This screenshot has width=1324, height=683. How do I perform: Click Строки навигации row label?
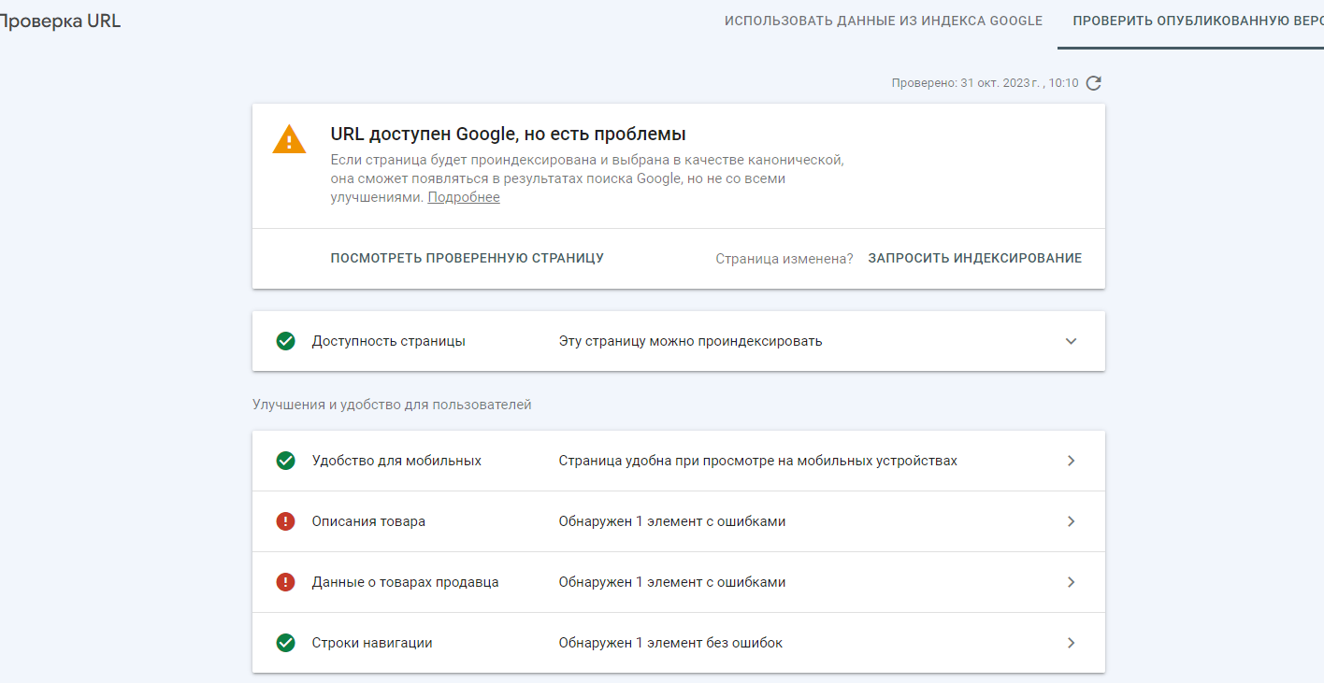click(x=372, y=643)
